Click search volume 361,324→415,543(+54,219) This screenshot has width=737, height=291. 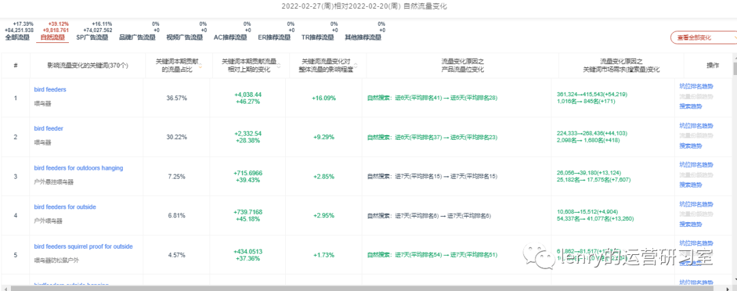click(x=592, y=94)
